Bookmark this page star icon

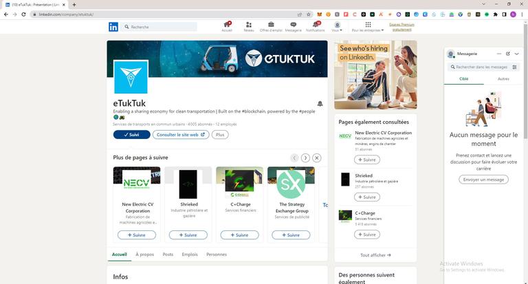tap(309, 14)
